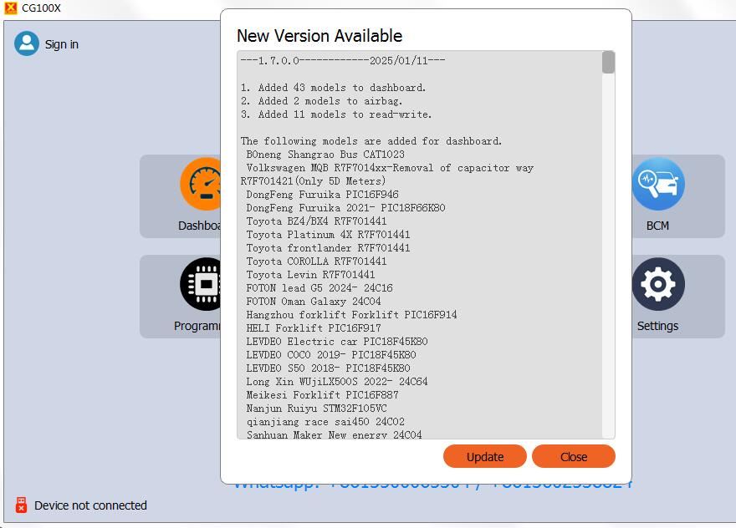The image size is (736, 528).
Task: Click 'Nanjun Ruiyu STM32F105VC' entry
Action: click(316, 409)
